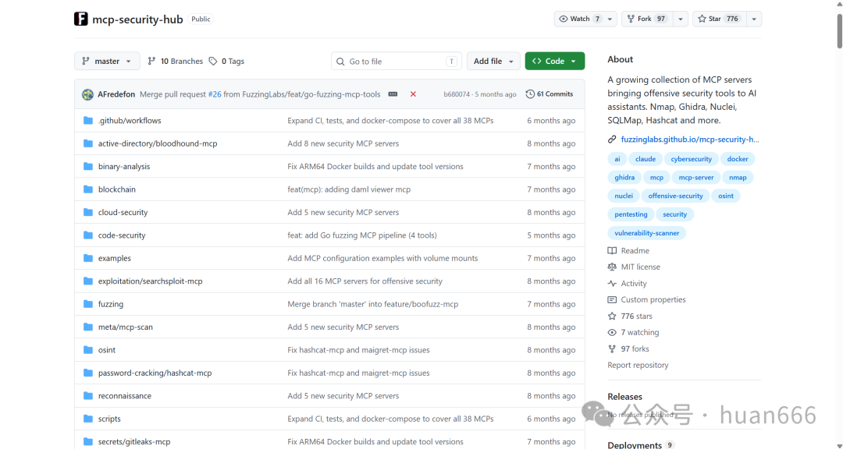Open the exploitation/searchsploit-mcp folder
The image size is (843, 449).
[x=150, y=281]
